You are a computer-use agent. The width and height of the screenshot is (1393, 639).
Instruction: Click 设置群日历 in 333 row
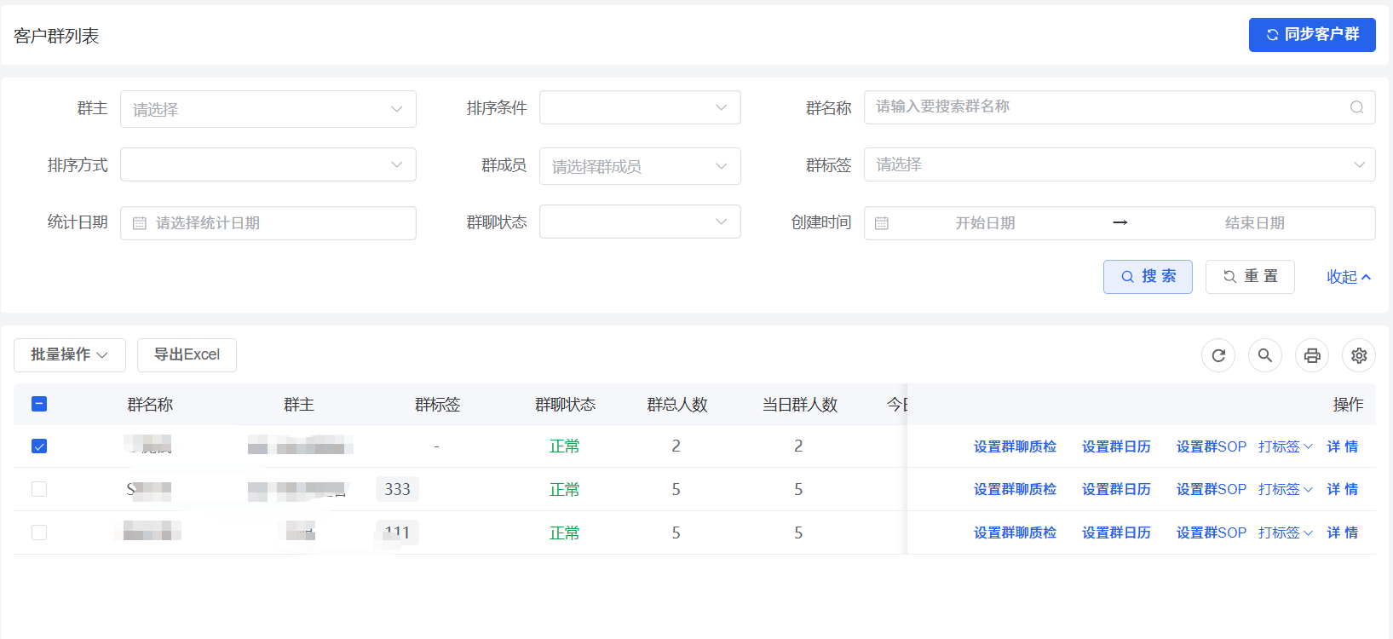pos(1116,489)
